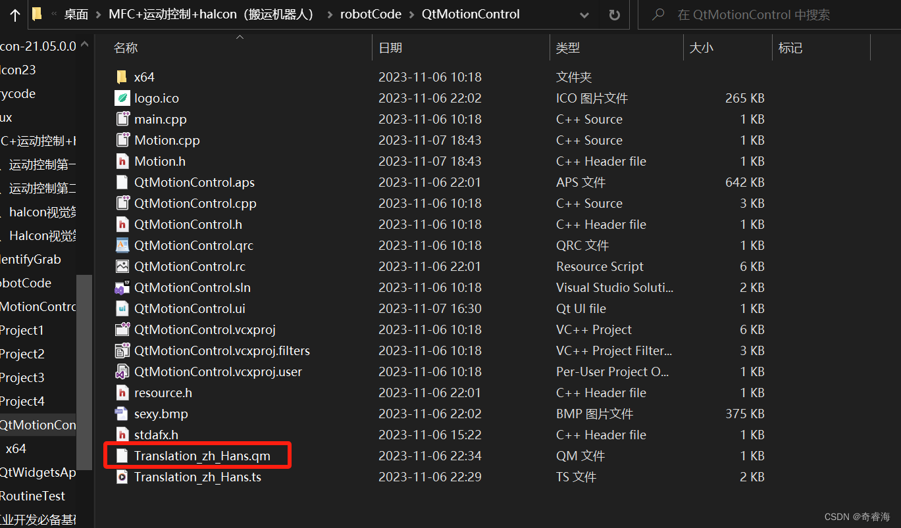Click the QtMotionControl.h file icon
This screenshot has height=528, width=901.
tap(122, 224)
